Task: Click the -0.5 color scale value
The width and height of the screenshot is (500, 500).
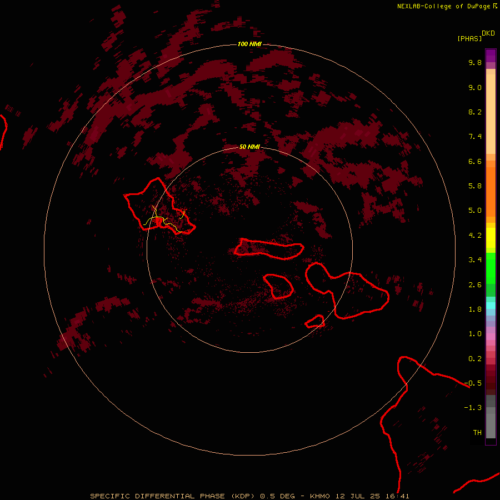Action: coord(473,383)
